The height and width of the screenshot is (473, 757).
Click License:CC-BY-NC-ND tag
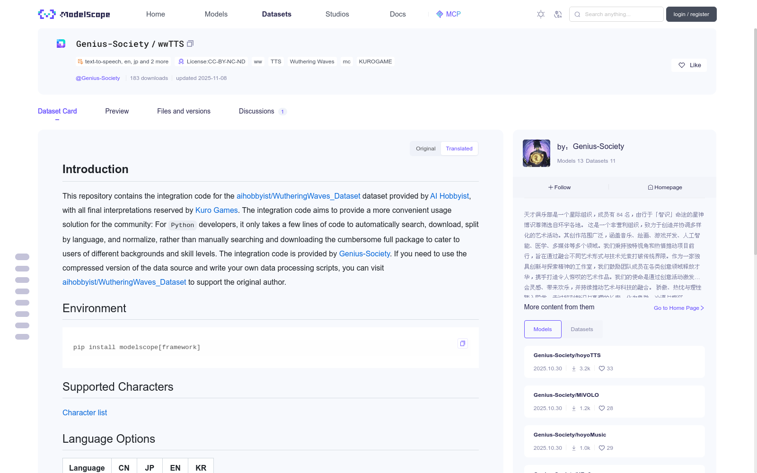211,61
